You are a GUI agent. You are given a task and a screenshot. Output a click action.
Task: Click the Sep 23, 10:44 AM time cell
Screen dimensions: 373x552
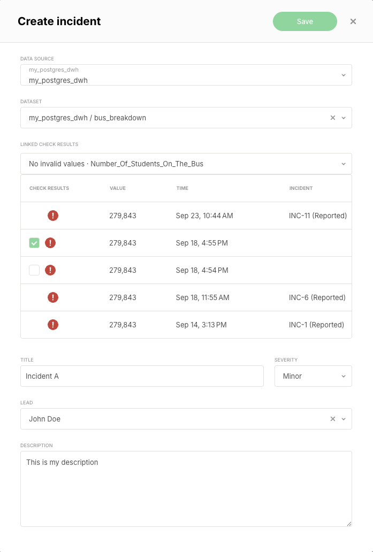click(204, 216)
